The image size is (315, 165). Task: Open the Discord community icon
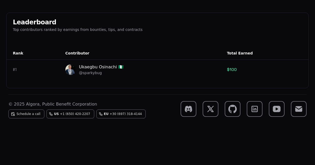(x=188, y=109)
